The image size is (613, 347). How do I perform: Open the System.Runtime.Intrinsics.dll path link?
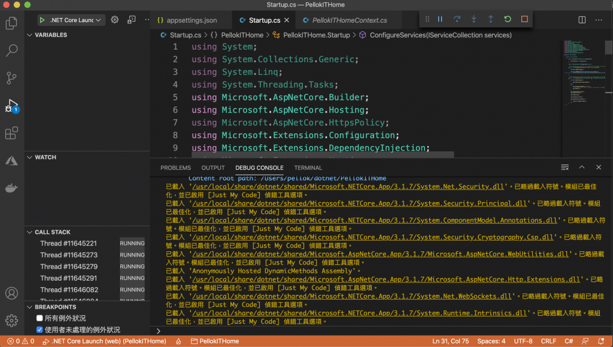click(x=359, y=313)
